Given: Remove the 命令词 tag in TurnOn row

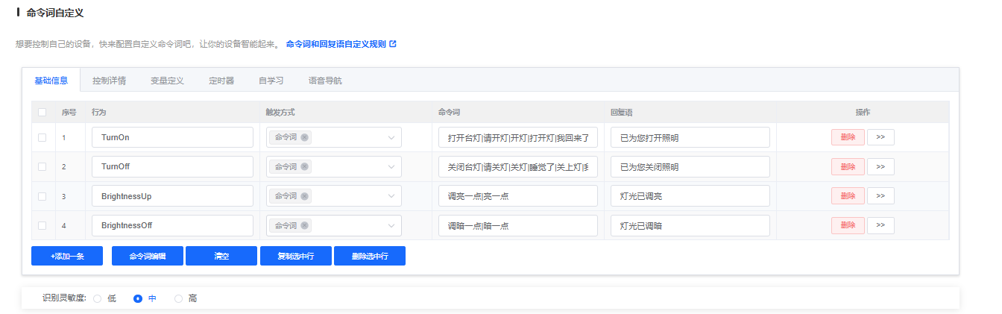Looking at the screenshot, I should pos(305,137).
